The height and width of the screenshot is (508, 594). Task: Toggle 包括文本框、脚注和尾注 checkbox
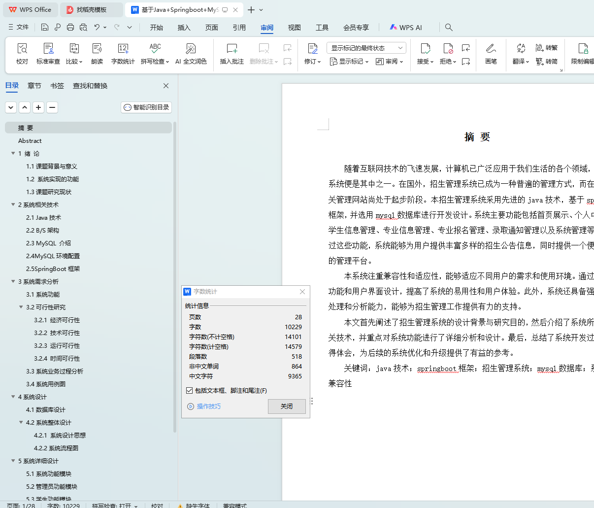click(x=190, y=391)
